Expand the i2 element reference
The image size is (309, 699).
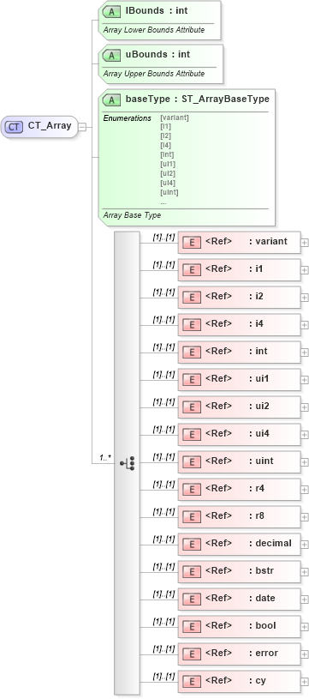point(305,298)
